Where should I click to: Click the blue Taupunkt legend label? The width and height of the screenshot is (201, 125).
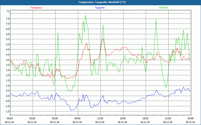[100, 8]
